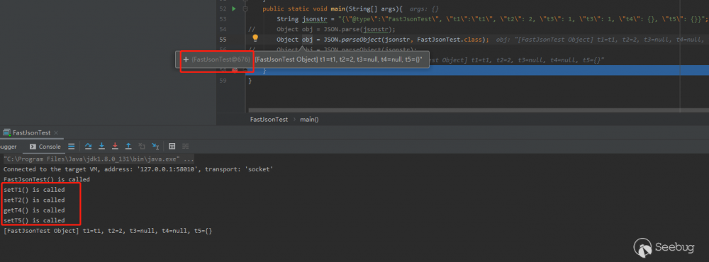The height and width of the screenshot is (262, 709).
Task: Click 'obj' variable on line 55
Action: coord(307,40)
